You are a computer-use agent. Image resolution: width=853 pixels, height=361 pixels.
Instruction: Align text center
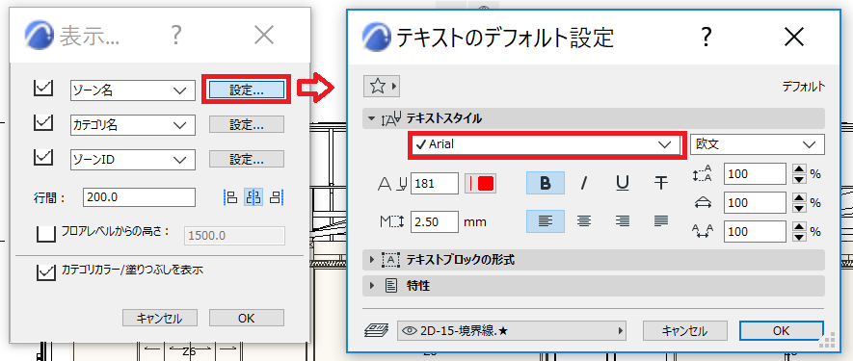click(x=584, y=221)
